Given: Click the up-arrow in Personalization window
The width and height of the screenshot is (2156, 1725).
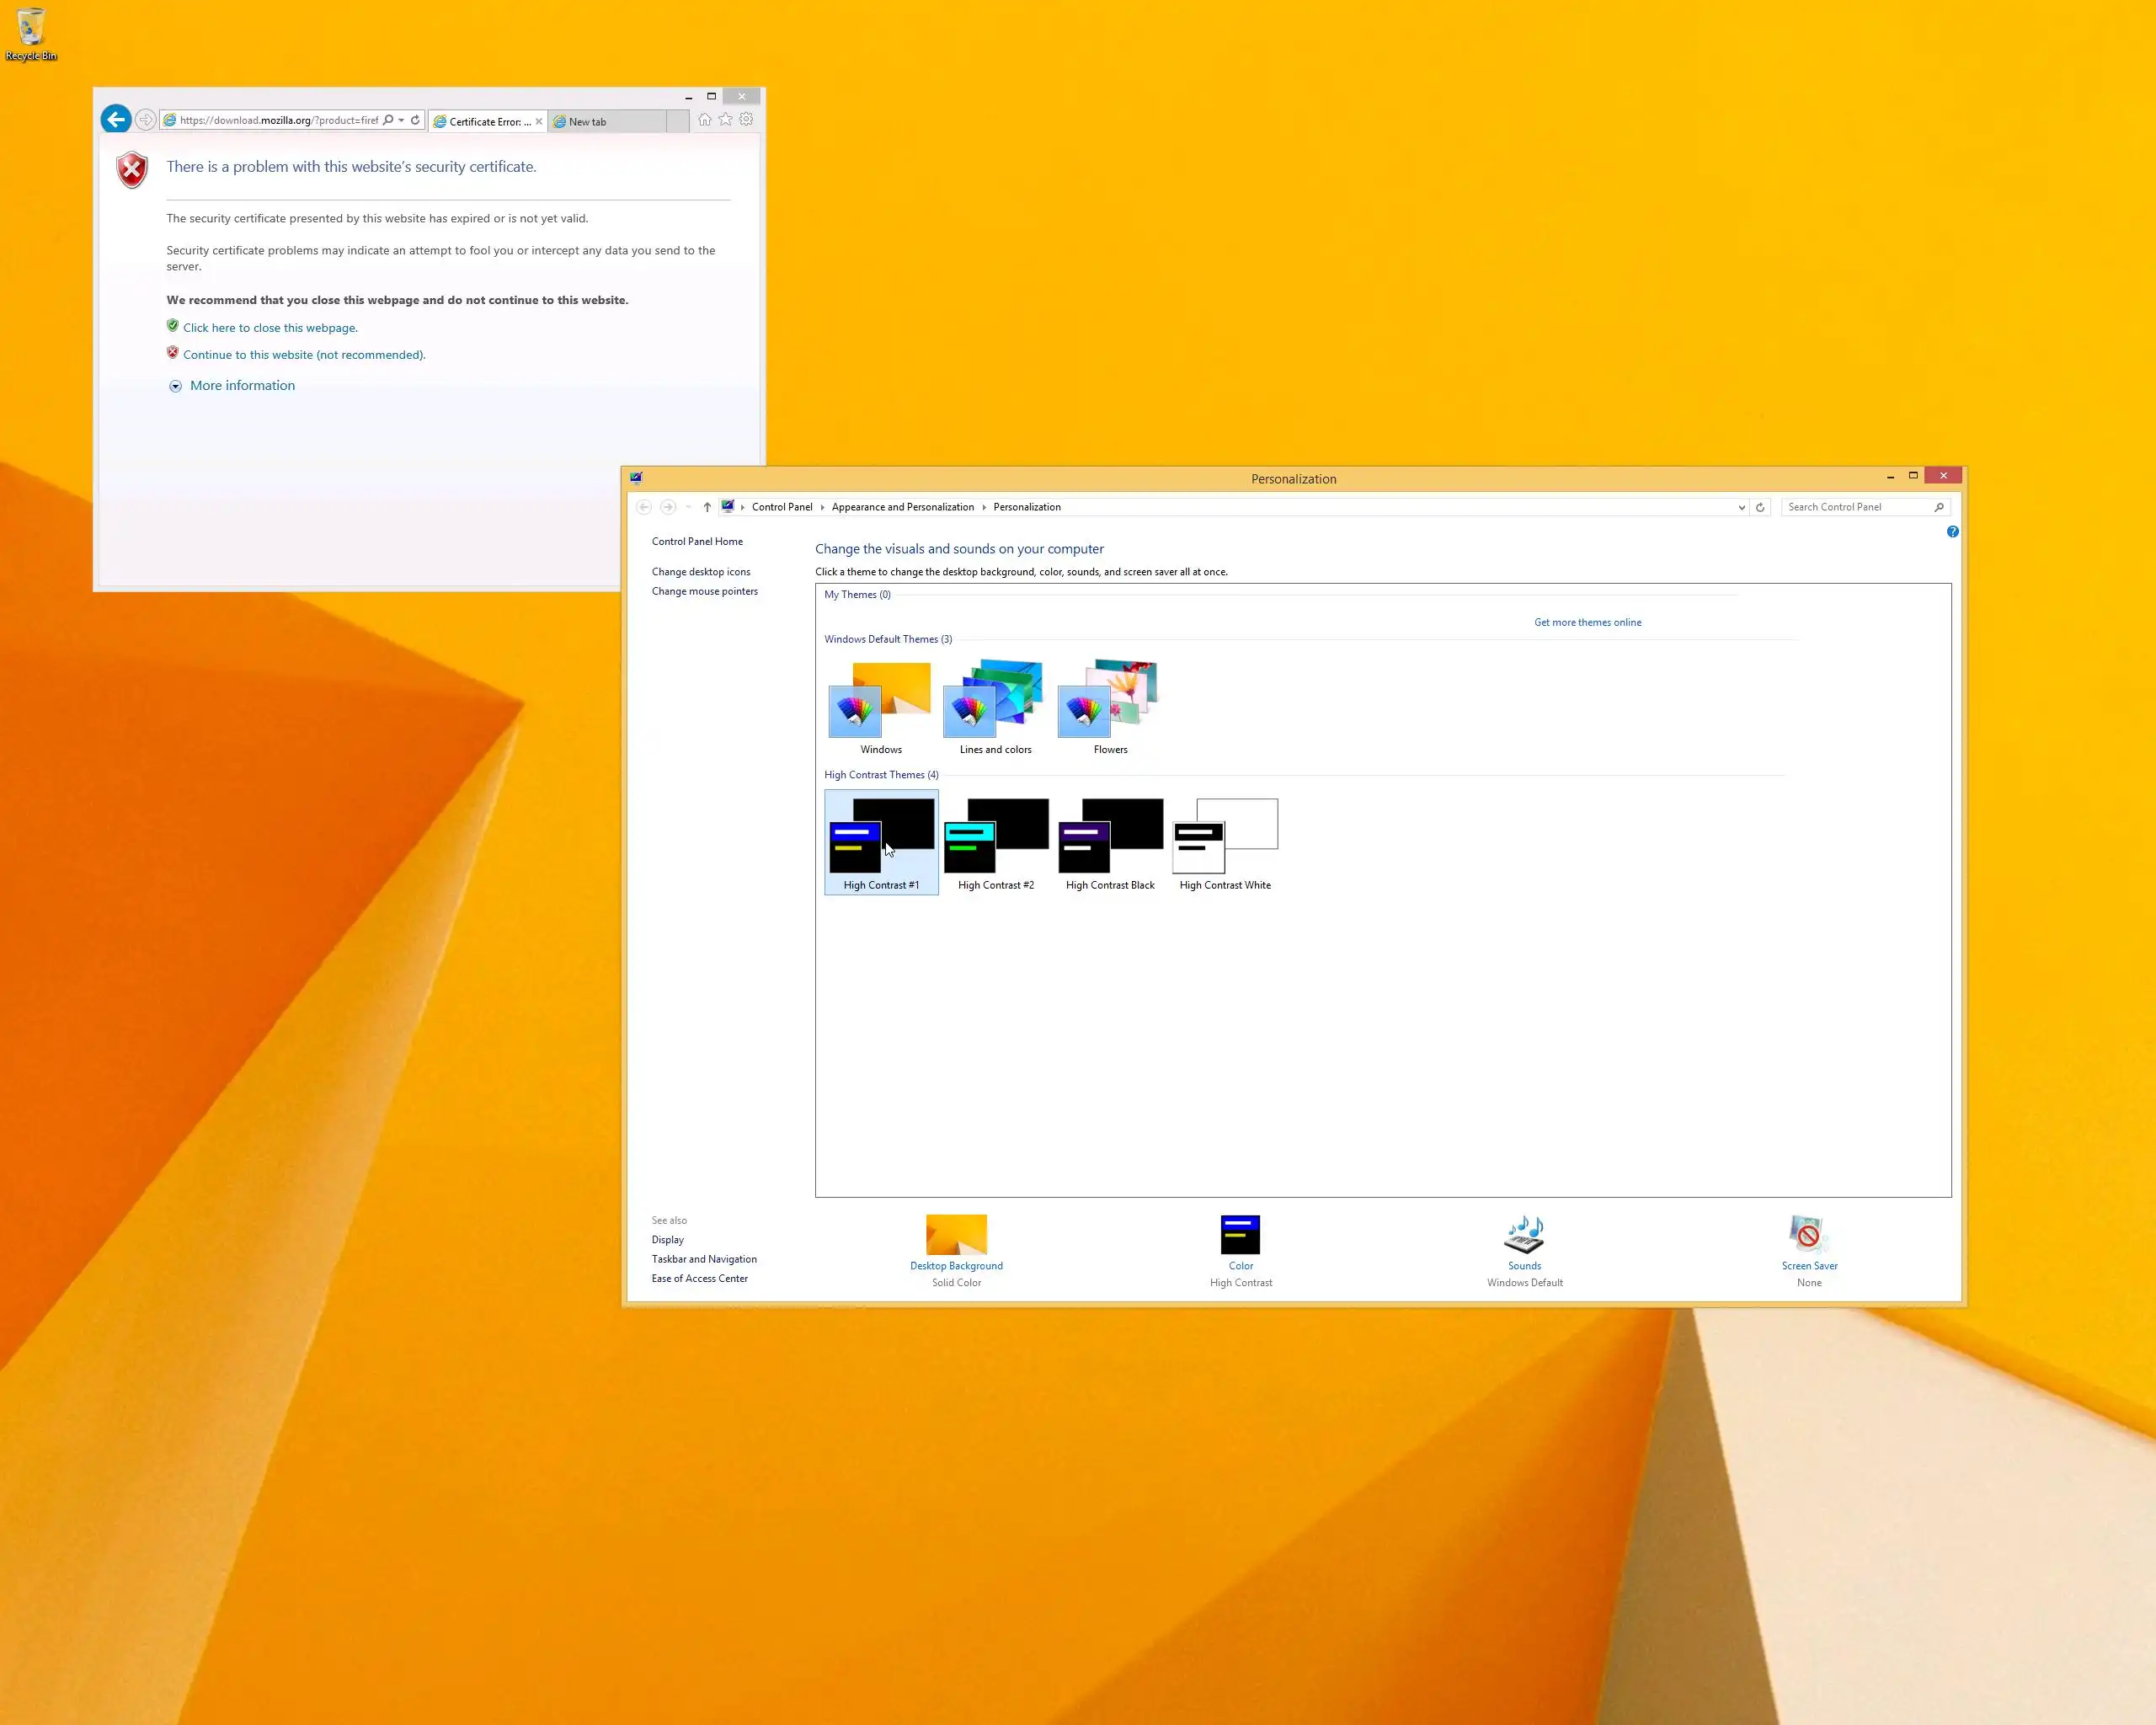Looking at the screenshot, I should pyautogui.click(x=707, y=507).
